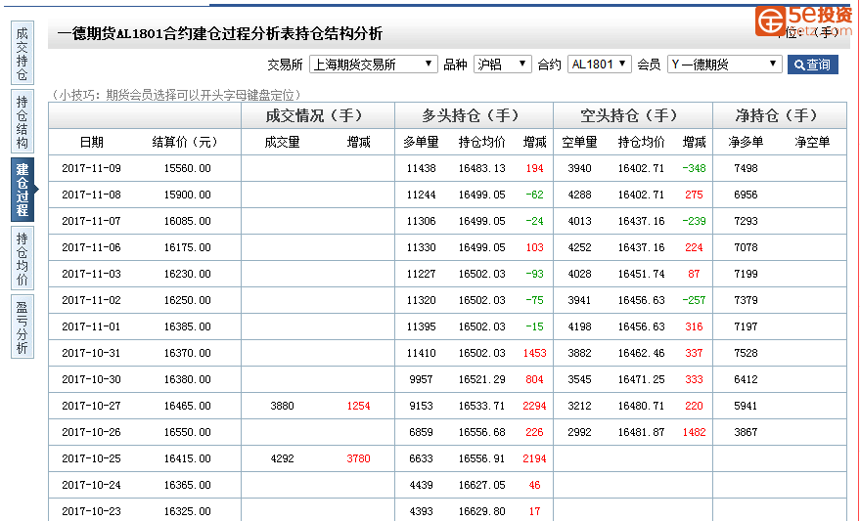Viewport: 860px width, 521px height.
Task: Click long average price 16629.80
Action: pos(482,511)
